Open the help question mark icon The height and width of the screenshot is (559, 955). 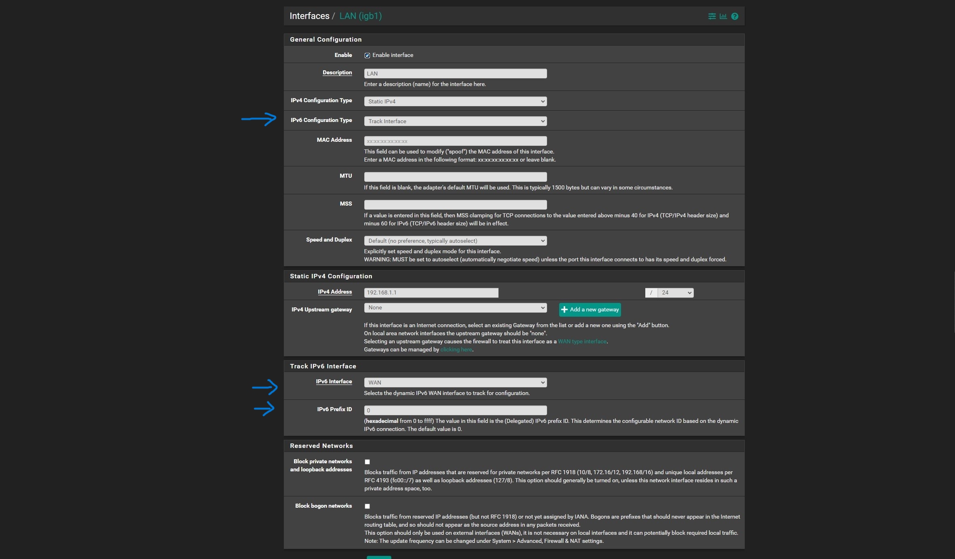pos(735,16)
